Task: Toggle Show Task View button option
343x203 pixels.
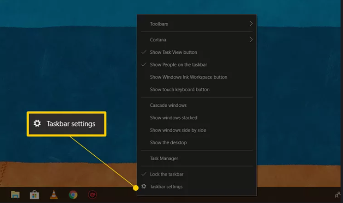Action: click(x=197, y=52)
